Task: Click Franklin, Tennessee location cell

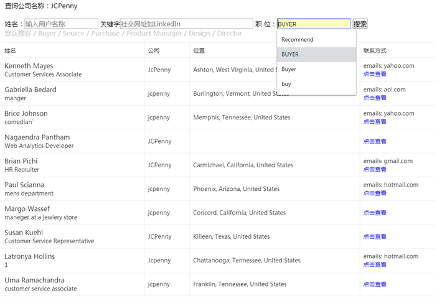Action: pos(240,284)
